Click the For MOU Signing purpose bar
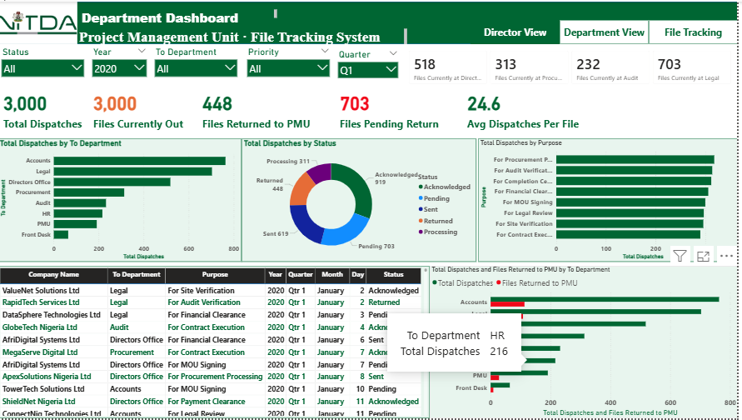This screenshot has width=742, height=420. (630, 202)
